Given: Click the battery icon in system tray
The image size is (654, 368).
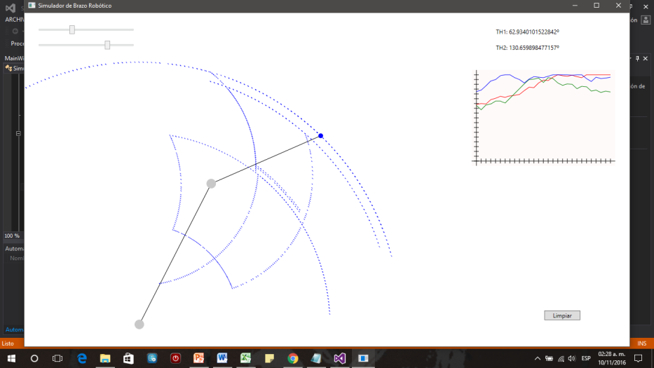Looking at the screenshot, I should pos(550,358).
